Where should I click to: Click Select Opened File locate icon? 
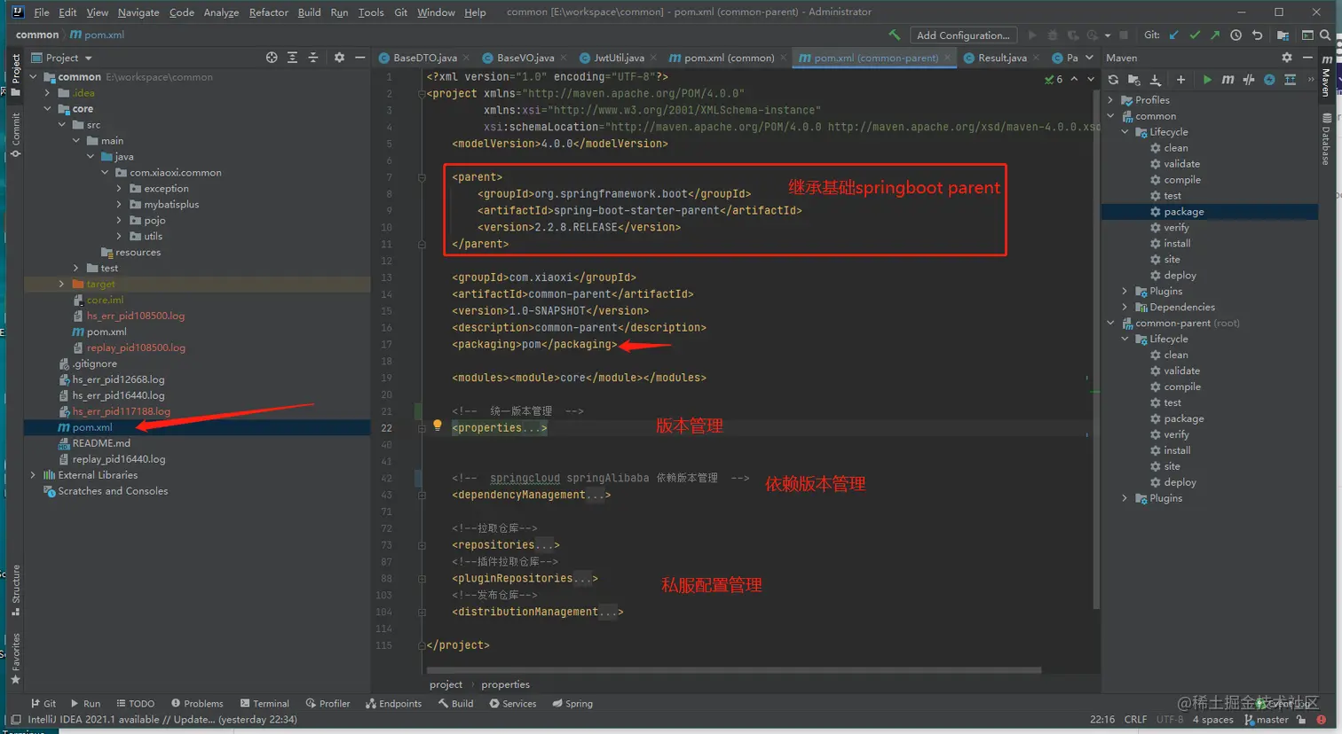(x=272, y=58)
